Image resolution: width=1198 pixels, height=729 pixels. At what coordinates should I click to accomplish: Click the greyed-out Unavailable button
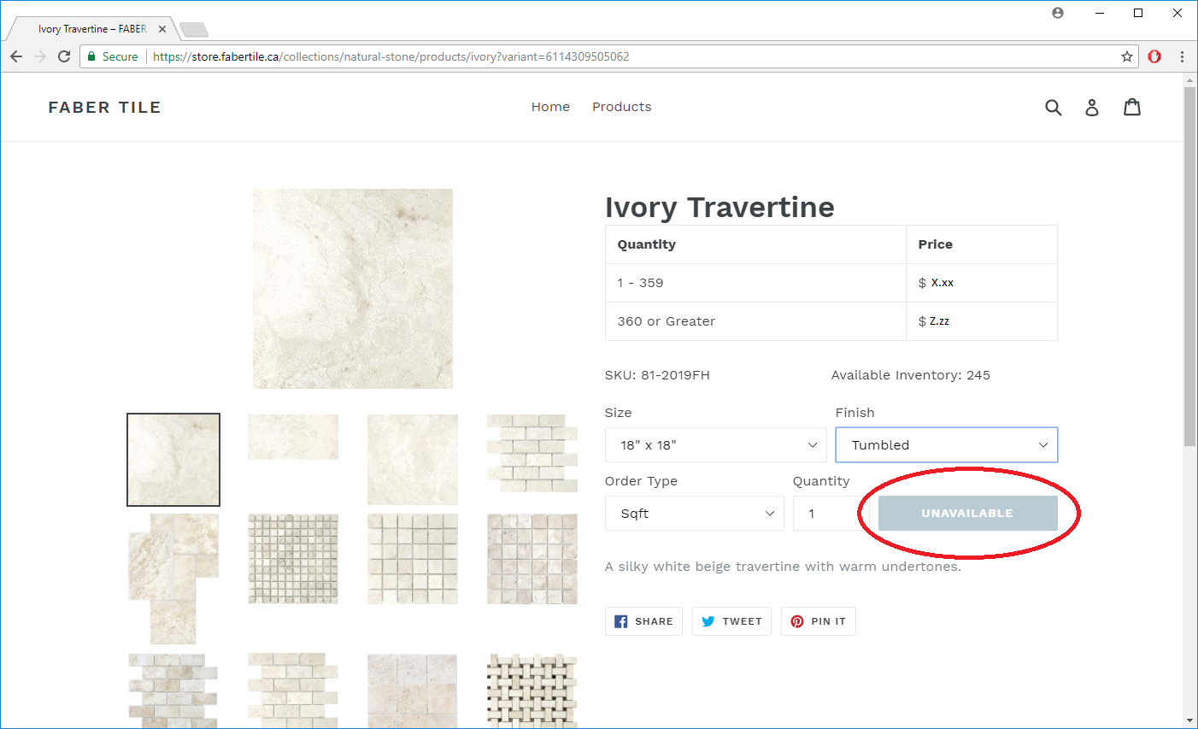[x=967, y=514]
